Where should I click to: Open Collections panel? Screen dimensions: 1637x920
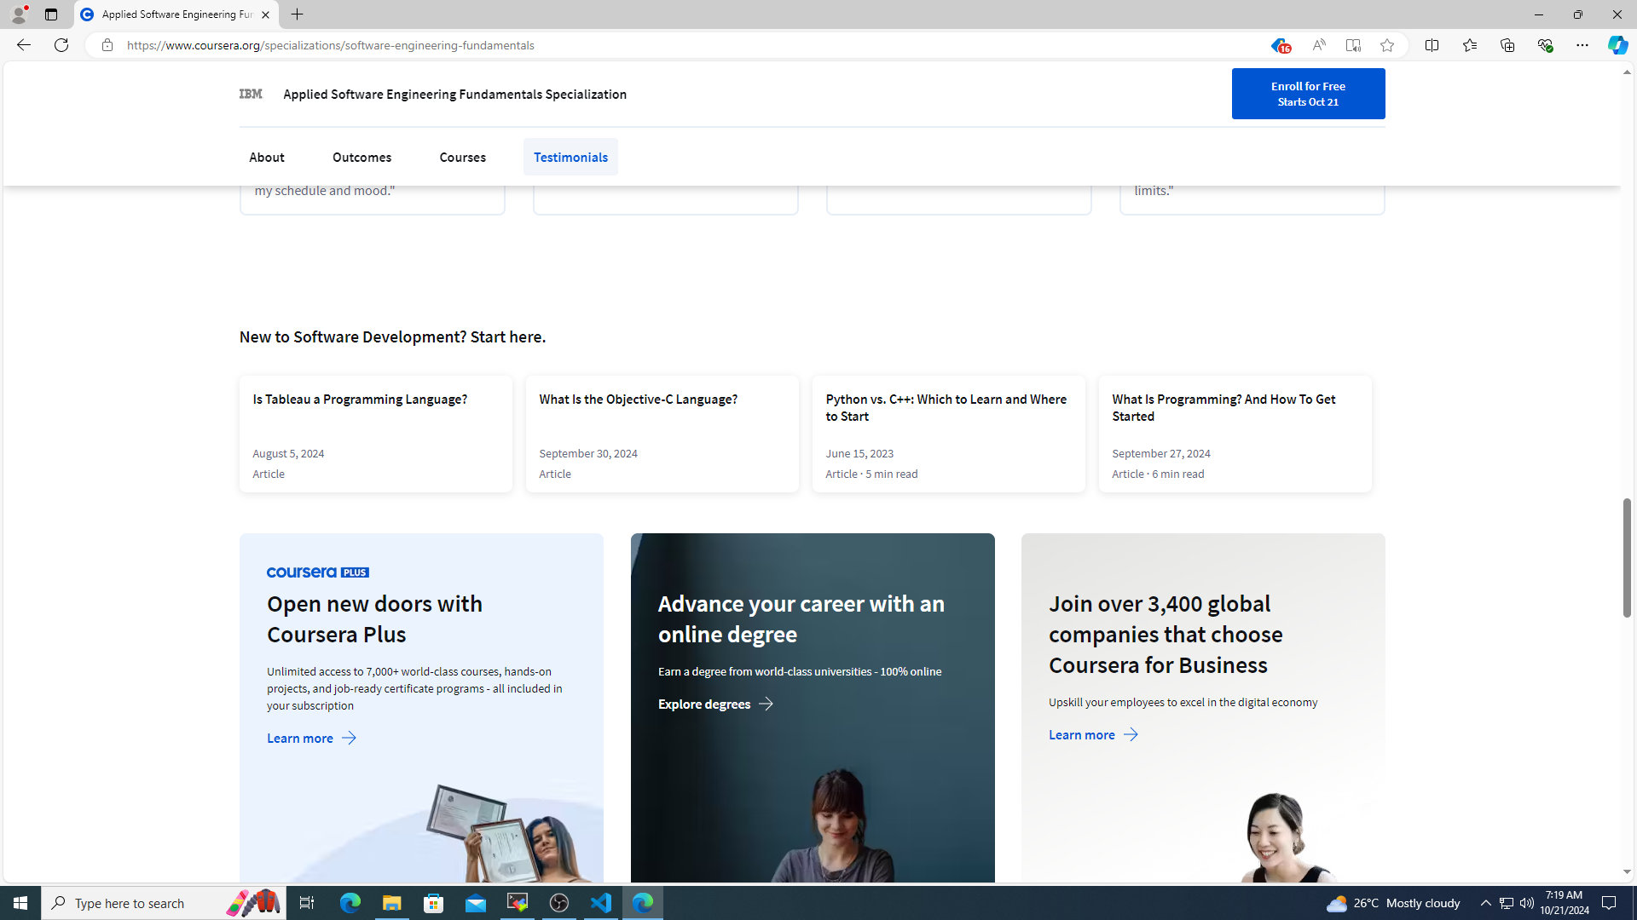point(1507,45)
